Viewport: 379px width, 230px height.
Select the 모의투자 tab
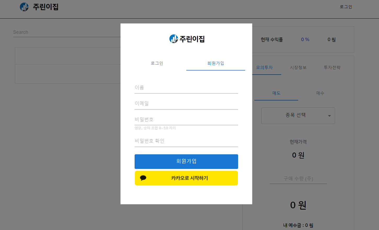265,67
